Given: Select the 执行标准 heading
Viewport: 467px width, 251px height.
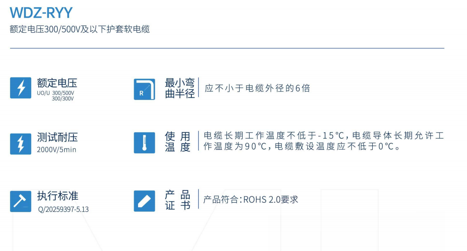Looking at the screenshot, I should (57, 196).
